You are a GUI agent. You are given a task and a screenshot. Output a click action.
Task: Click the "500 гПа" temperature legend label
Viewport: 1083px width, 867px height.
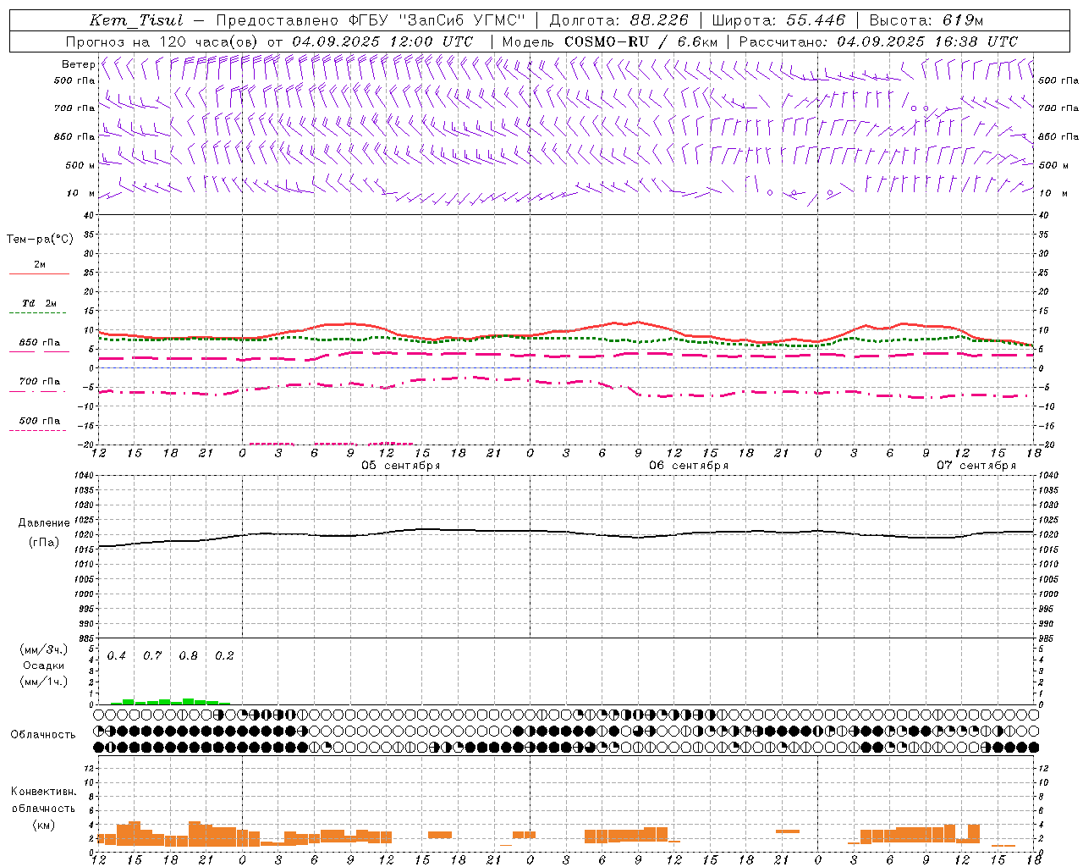[39, 421]
